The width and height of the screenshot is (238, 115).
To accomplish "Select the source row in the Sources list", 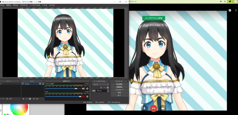I will 33,84.
